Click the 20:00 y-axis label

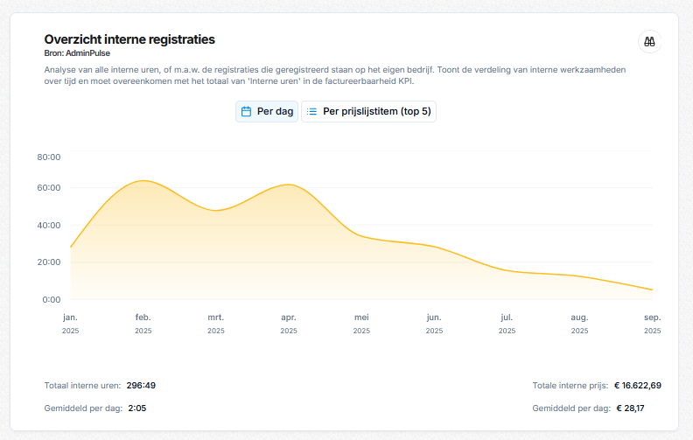pos(49,262)
